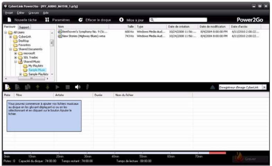Select the All Users tree item

coord(19,32)
